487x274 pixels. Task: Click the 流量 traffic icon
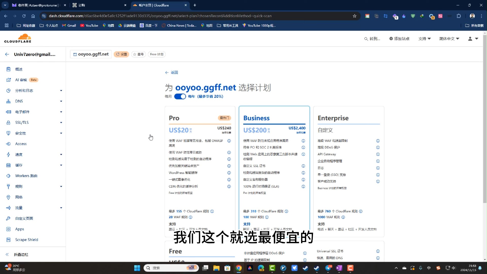point(8,208)
